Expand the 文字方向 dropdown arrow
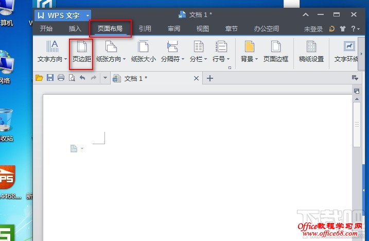Screen dimensions: 369x241 (x=66, y=59)
